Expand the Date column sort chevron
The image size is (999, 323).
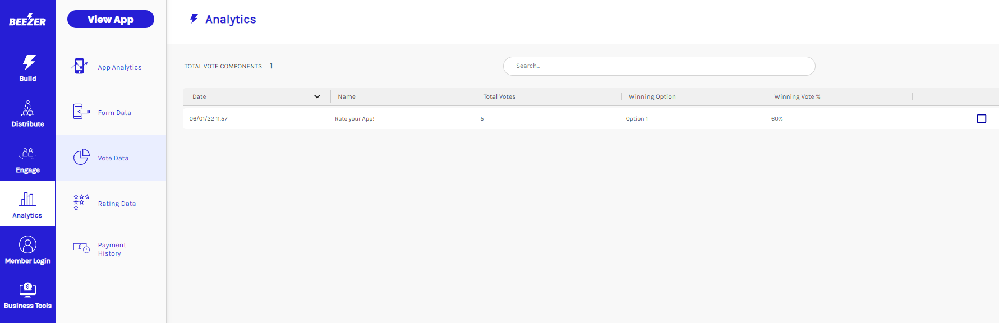pos(317,96)
